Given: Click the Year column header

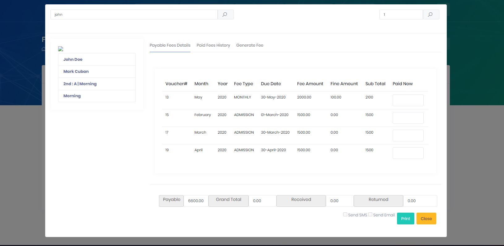Looking at the screenshot, I should point(223,84).
